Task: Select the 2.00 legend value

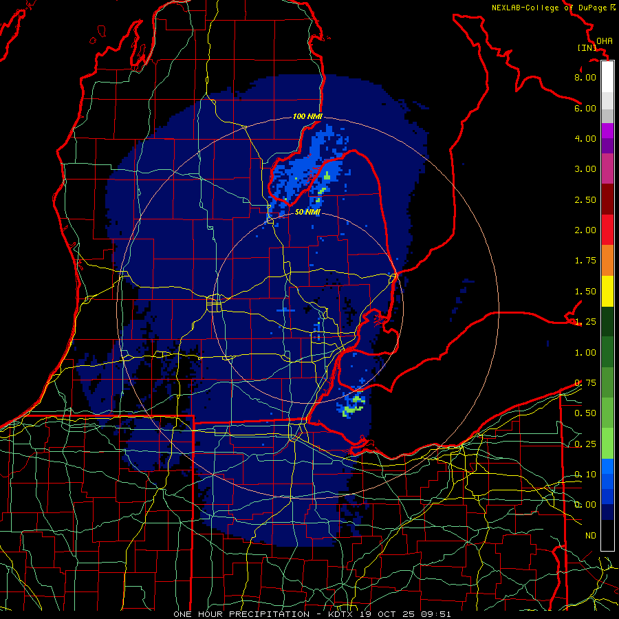Action: click(x=585, y=230)
